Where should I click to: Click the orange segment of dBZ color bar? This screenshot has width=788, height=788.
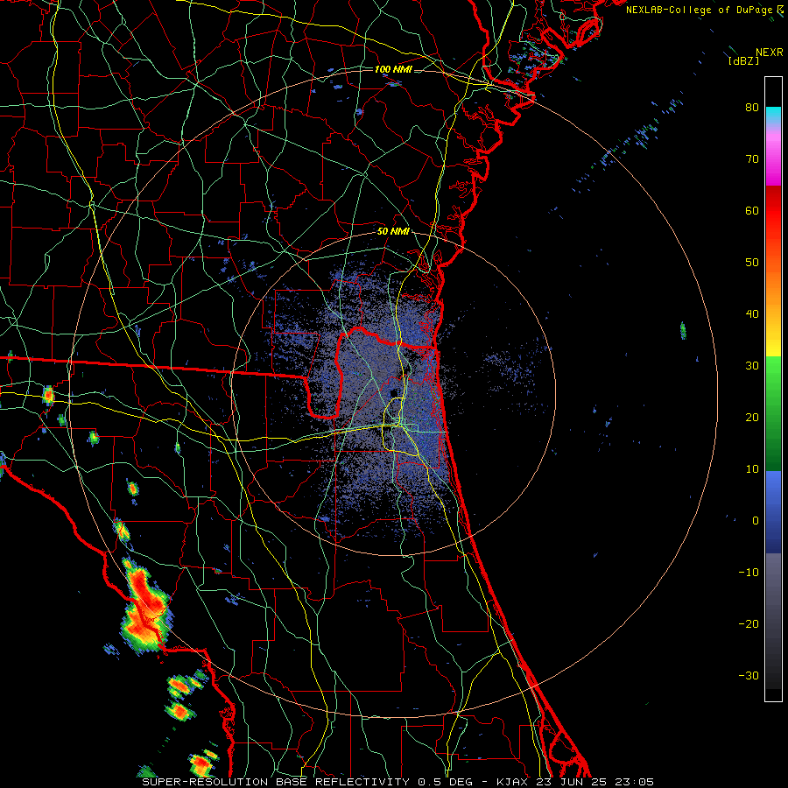(x=773, y=286)
